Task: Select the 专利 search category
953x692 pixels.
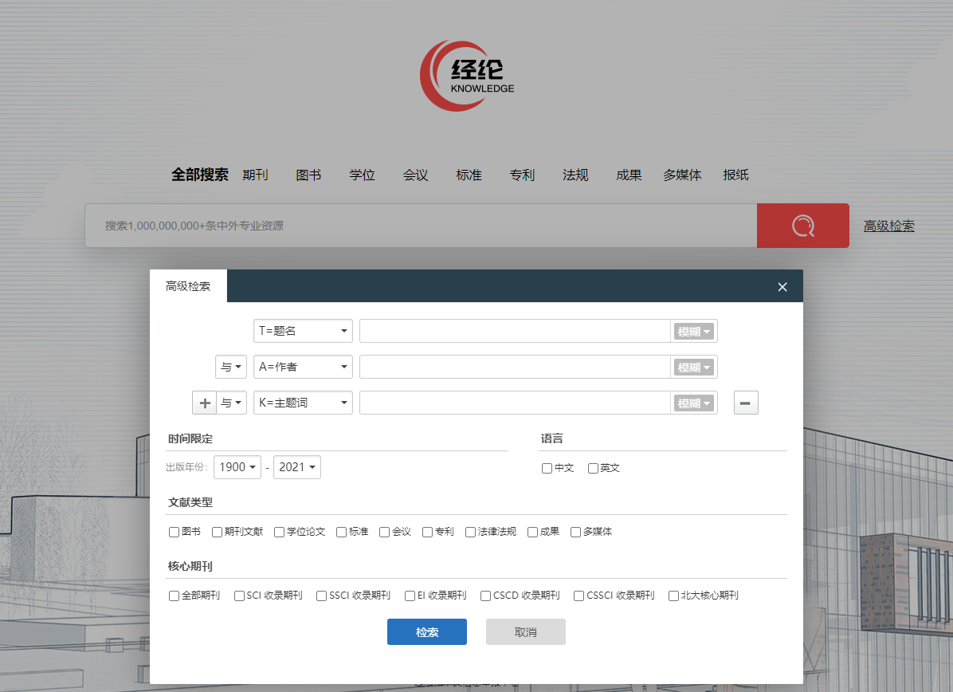Action: pyautogui.click(x=522, y=175)
